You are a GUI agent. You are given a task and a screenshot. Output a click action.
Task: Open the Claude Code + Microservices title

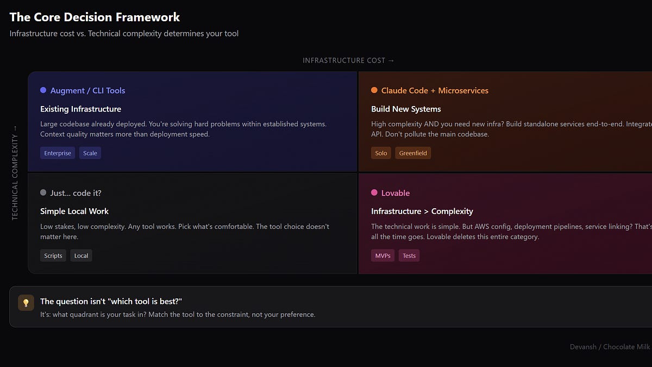tap(435, 91)
